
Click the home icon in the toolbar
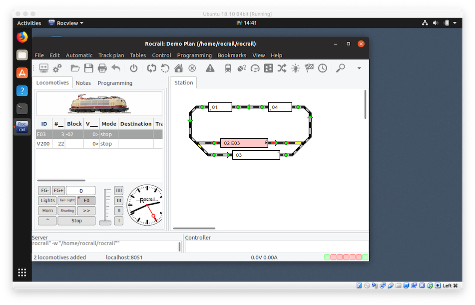(178, 68)
